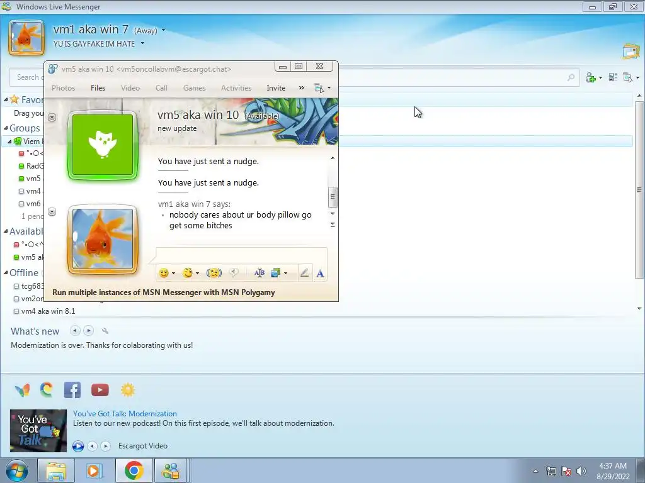645x483 pixels.
Task: Open the MSN butterfly icon in bottom bar
Action: coord(22,390)
